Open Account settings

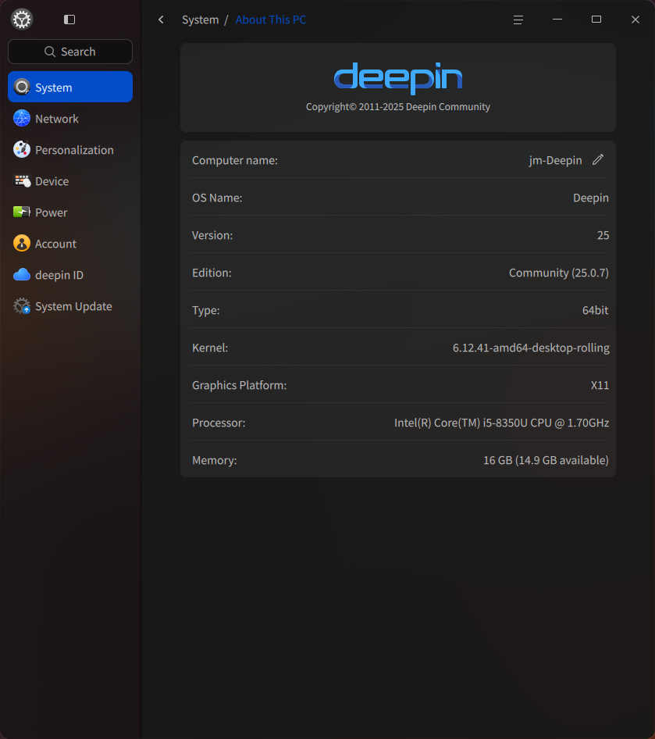[55, 244]
